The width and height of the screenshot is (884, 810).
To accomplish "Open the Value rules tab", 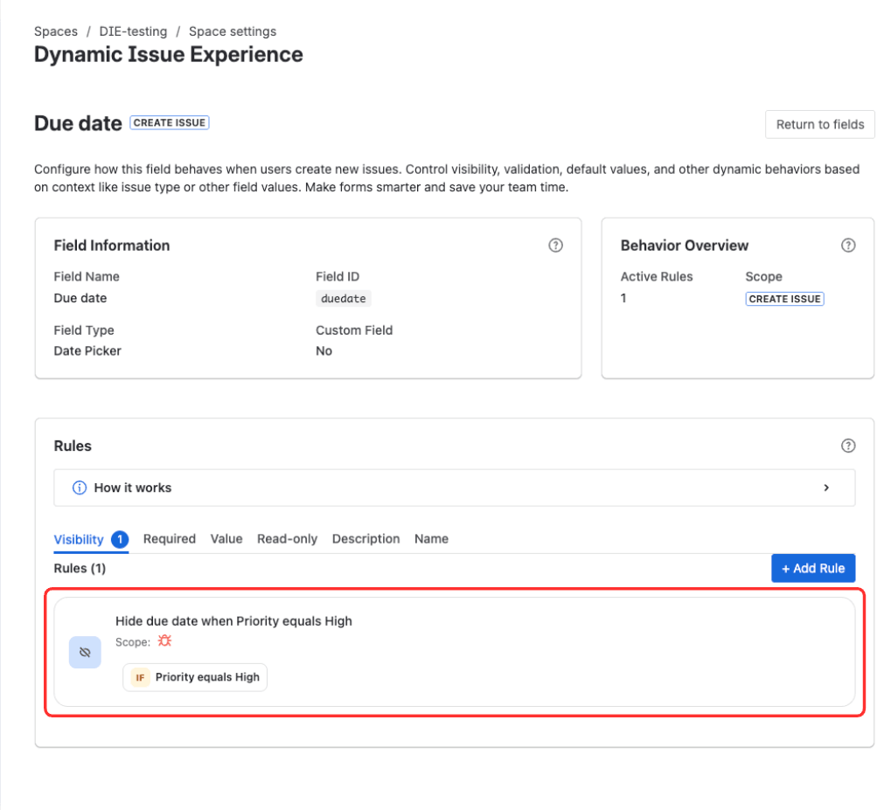I will pyautogui.click(x=226, y=539).
